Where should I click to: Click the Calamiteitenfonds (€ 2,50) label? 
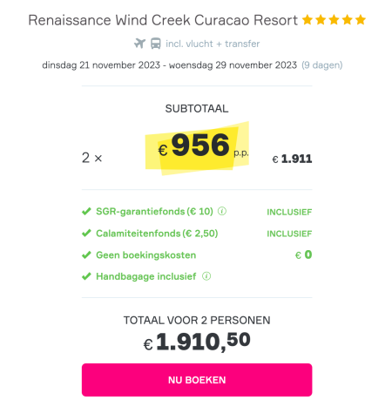pos(157,234)
